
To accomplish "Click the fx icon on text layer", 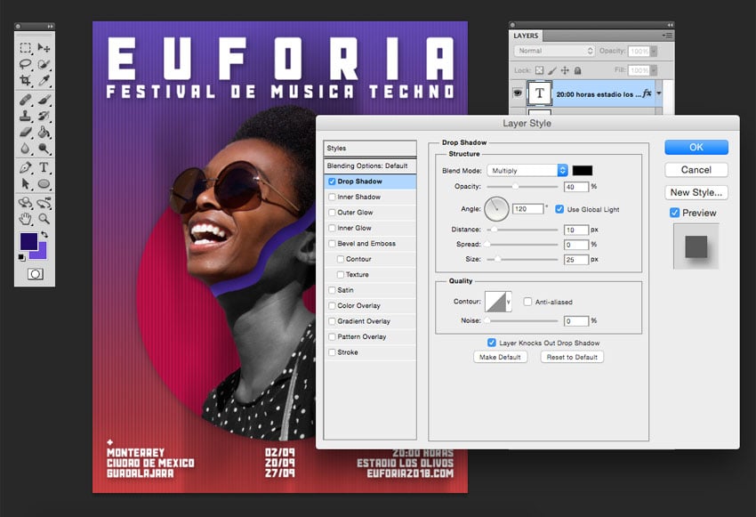I will (x=647, y=93).
